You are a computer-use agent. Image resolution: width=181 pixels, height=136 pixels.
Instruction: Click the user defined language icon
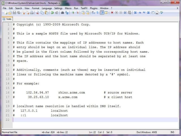pyautogui.click(x=106, y=12)
